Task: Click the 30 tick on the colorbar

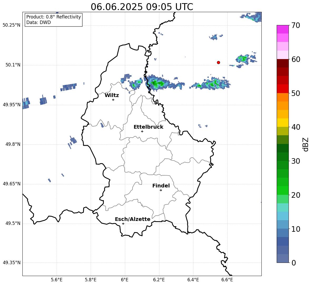Action: click(x=296, y=161)
